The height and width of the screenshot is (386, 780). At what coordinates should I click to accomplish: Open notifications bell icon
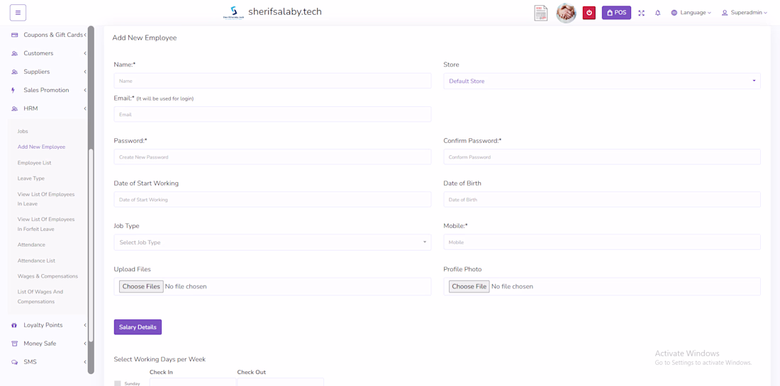coord(657,13)
